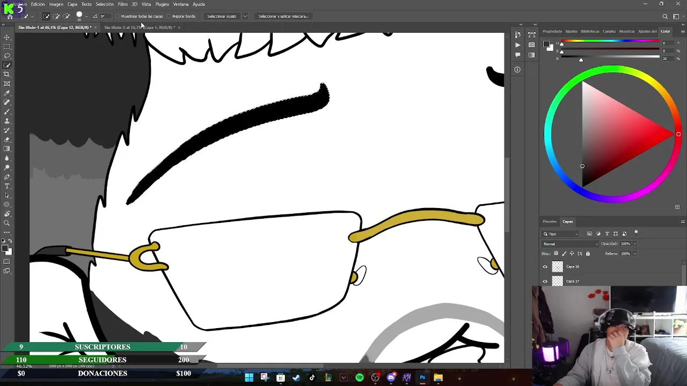Viewport: 687px width, 386px height.
Task: Open the Info panel icon
Action: (x=517, y=70)
